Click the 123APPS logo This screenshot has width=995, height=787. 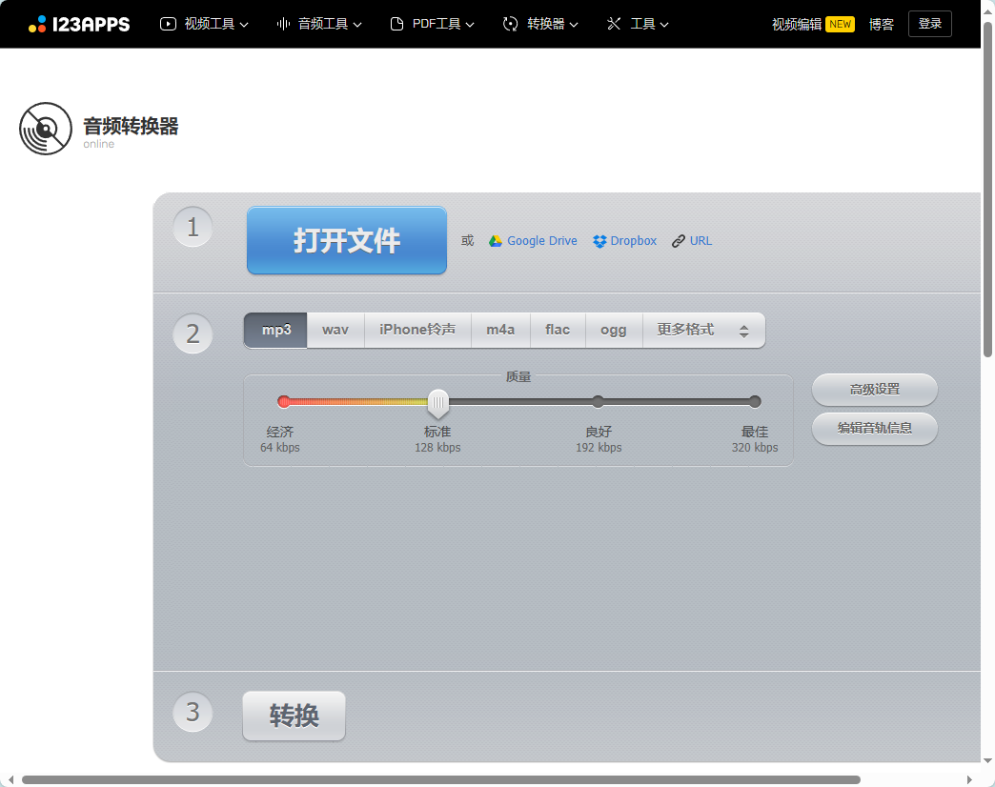[79, 24]
